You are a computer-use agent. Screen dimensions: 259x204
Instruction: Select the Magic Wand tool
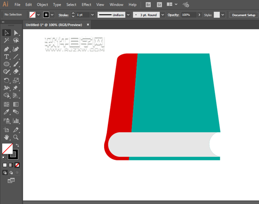[x=6, y=41]
